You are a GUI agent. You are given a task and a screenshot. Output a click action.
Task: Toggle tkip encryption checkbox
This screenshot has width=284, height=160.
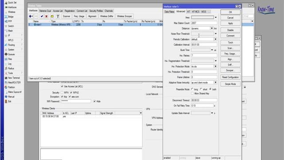62,97
